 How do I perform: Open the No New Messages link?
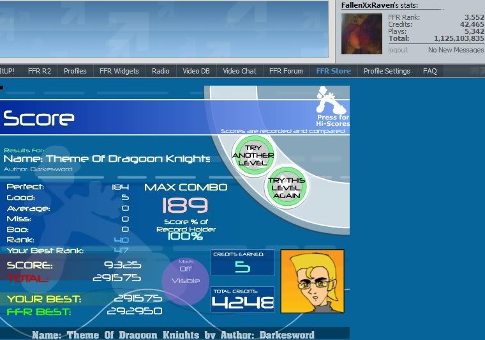[x=456, y=50]
